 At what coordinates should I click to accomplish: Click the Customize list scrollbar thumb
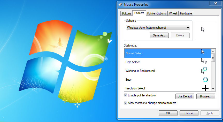(213, 58)
